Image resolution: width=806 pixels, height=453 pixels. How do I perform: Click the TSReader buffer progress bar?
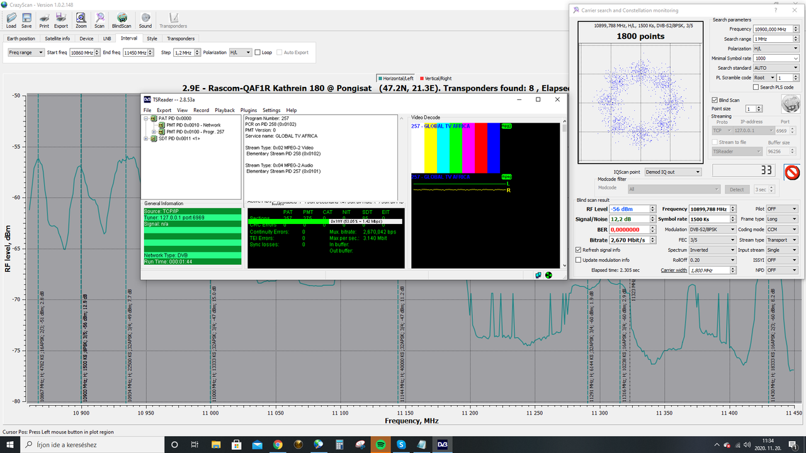[x=325, y=221]
